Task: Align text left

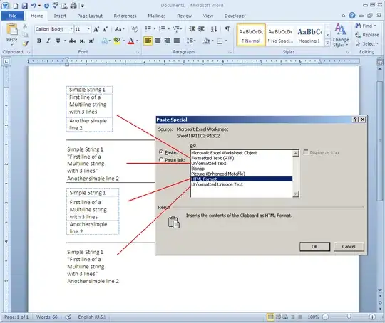Action: coord(148,41)
